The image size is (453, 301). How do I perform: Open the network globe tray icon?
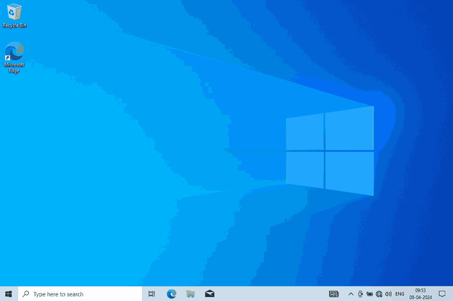coord(379,294)
